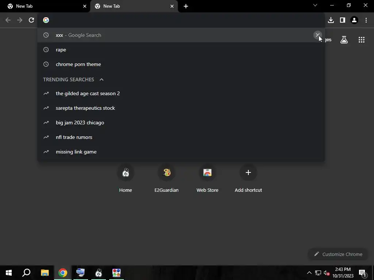Go back with the back arrow
Image resolution: width=374 pixels, height=280 pixels.
[8, 20]
